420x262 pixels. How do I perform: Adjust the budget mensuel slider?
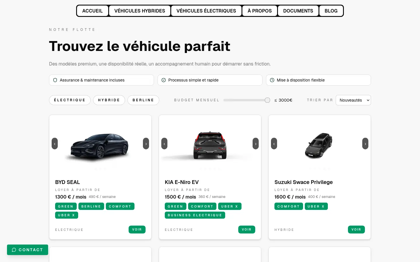pyautogui.click(x=267, y=100)
